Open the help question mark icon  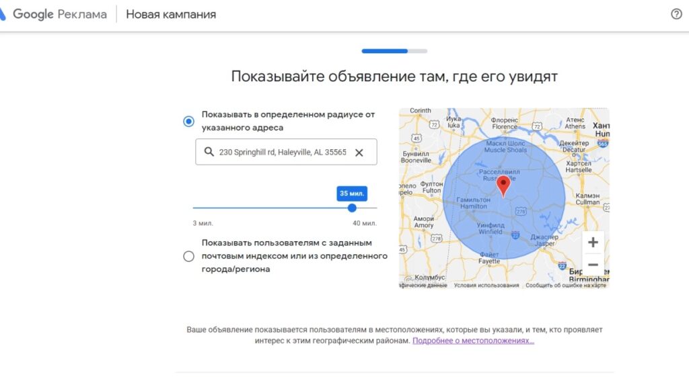pyautogui.click(x=676, y=14)
